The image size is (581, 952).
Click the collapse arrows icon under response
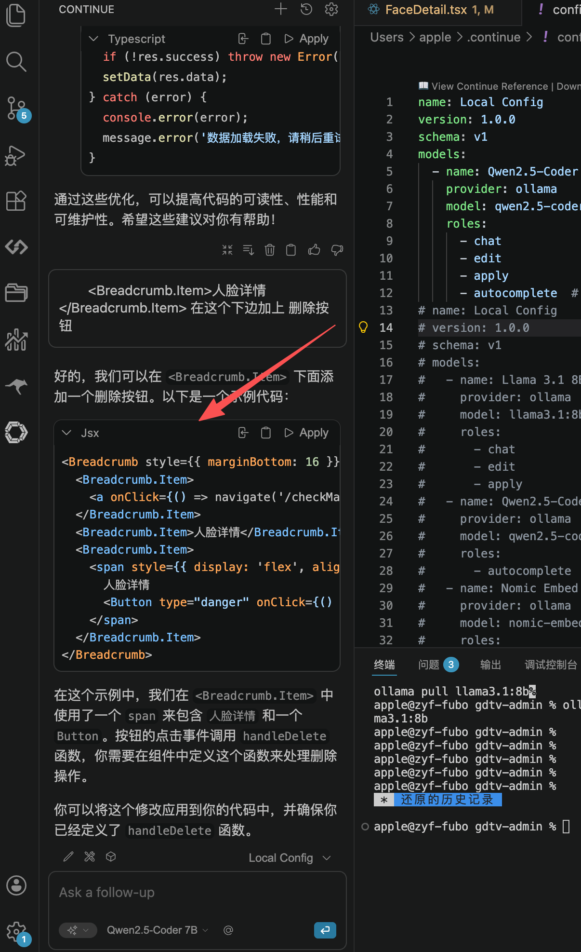[227, 250]
